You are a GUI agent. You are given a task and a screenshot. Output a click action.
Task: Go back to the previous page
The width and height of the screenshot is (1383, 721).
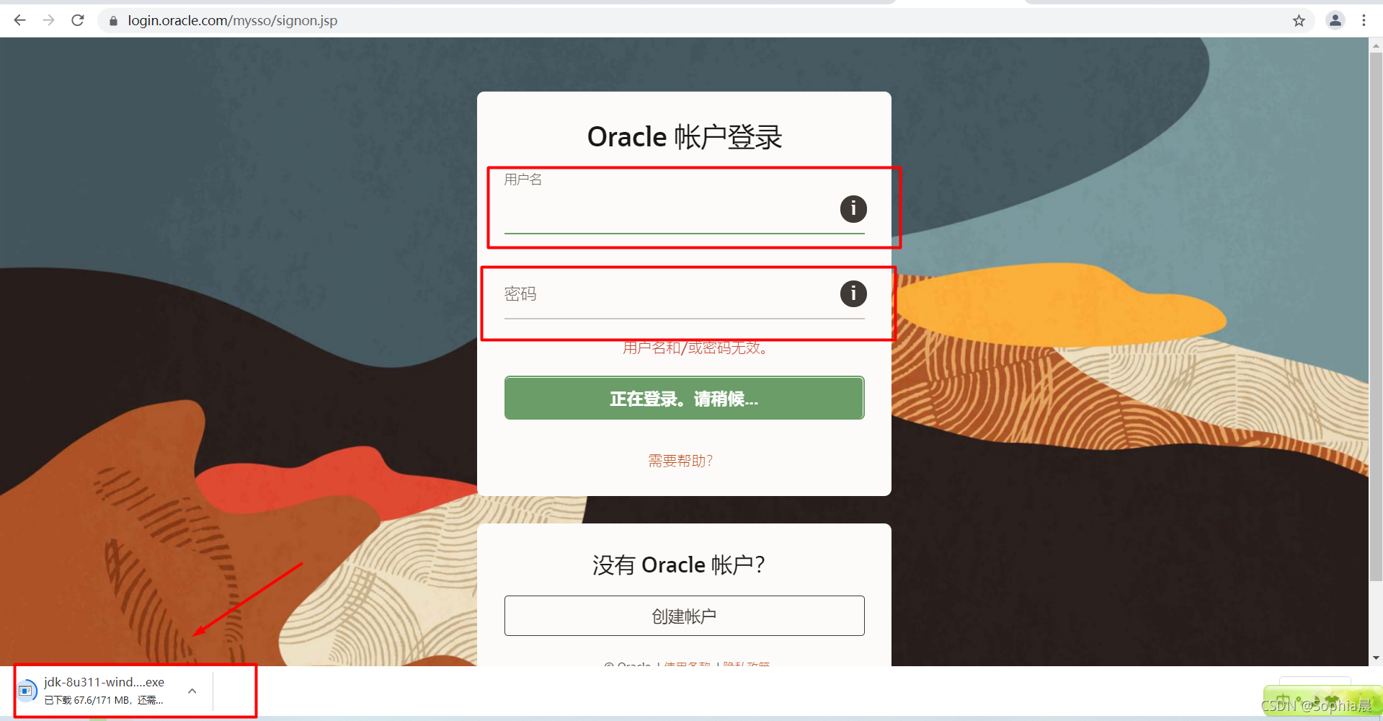point(19,20)
